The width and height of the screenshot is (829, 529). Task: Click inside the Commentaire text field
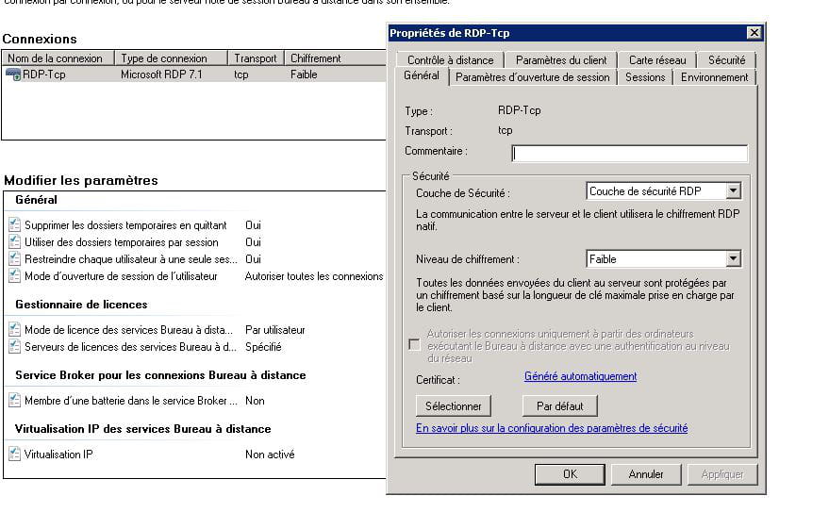click(x=629, y=153)
